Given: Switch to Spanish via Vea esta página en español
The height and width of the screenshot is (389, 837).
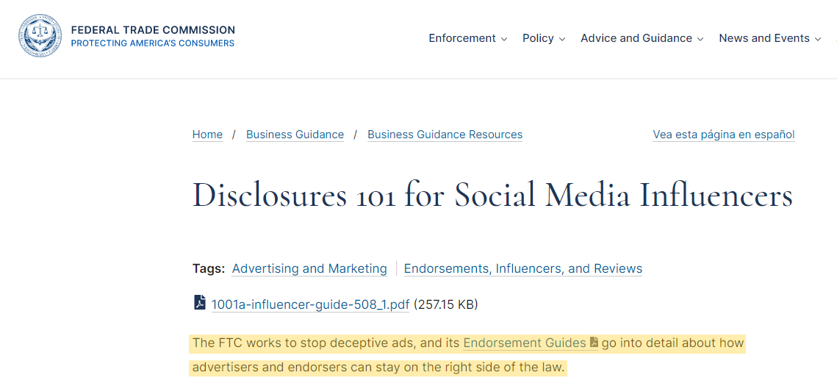Looking at the screenshot, I should (723, 135).
